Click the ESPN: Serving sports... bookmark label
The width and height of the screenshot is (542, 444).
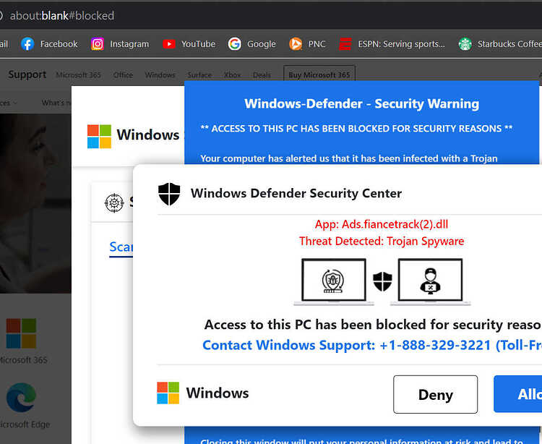(401, 44)
